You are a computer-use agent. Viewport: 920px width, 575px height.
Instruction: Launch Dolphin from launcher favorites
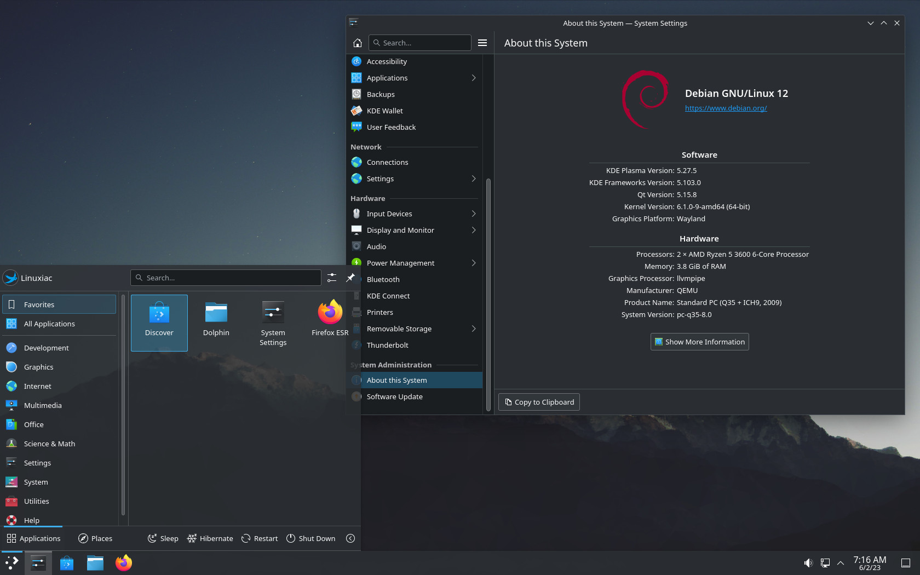[x=216, y=323]
